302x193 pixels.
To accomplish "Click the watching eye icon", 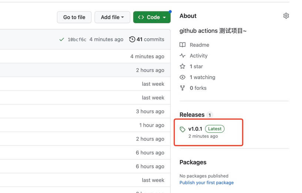I will point(182,77).
